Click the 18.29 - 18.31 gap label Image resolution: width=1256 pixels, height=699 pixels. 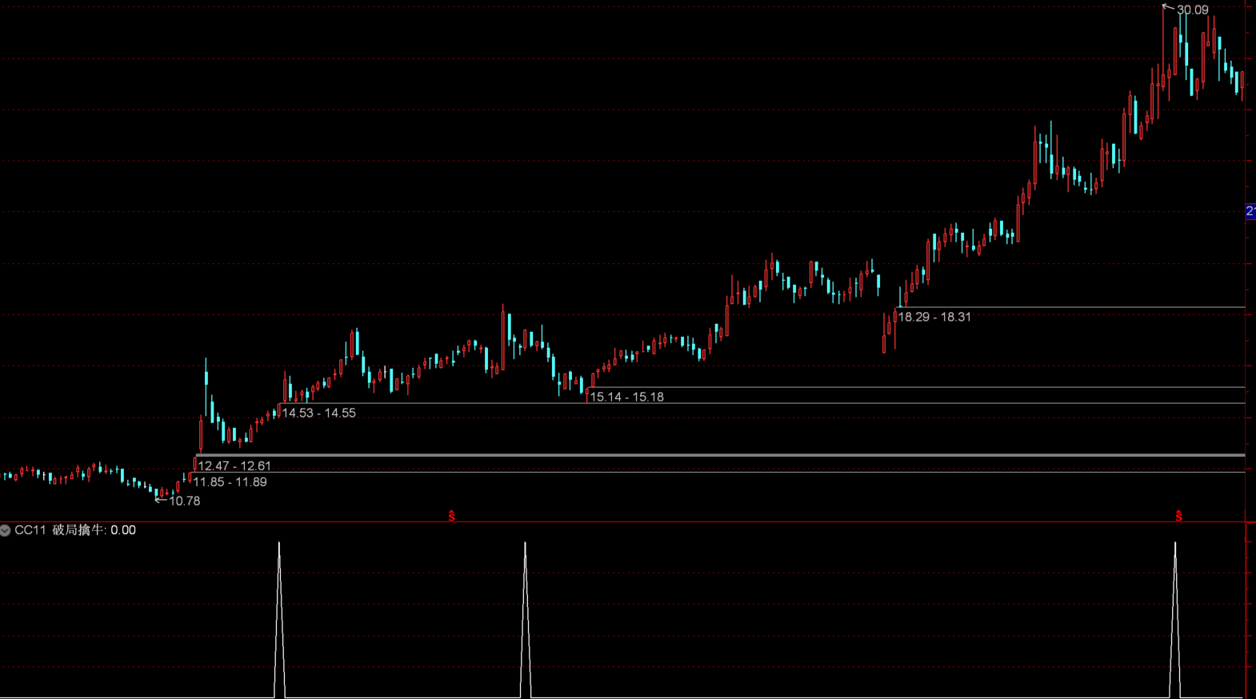[x=934, y=317]
